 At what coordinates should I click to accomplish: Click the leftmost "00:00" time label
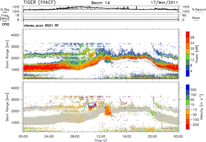pos(23,137)
